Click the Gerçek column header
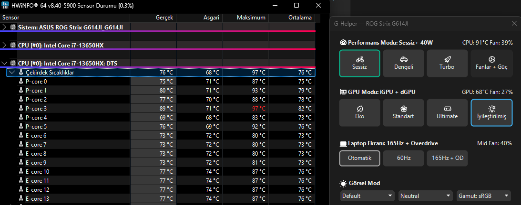This screenshot has width=521, height=205. pyautogui.click(x=153, y=18)
